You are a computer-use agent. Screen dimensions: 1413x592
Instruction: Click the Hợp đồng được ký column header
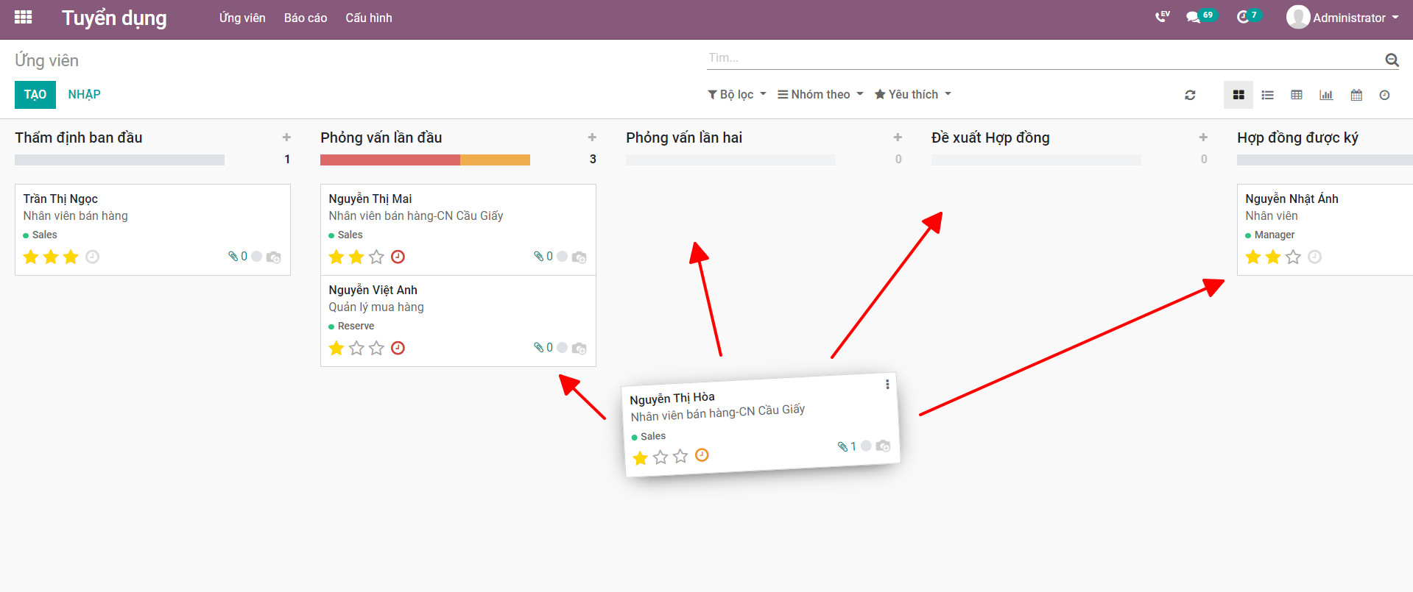tap(1297, 138)
